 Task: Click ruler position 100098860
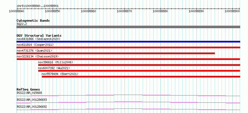coord(88,11)
